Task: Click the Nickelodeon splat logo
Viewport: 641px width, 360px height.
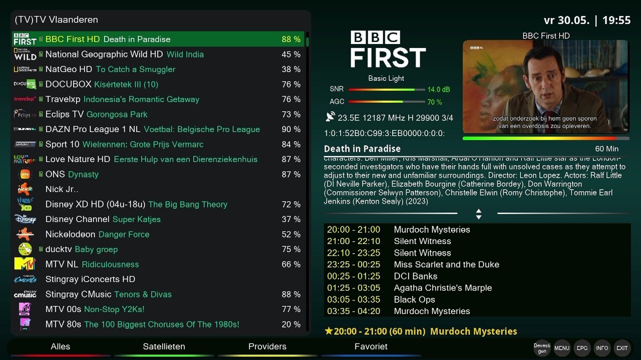Action: coord(25,234)
